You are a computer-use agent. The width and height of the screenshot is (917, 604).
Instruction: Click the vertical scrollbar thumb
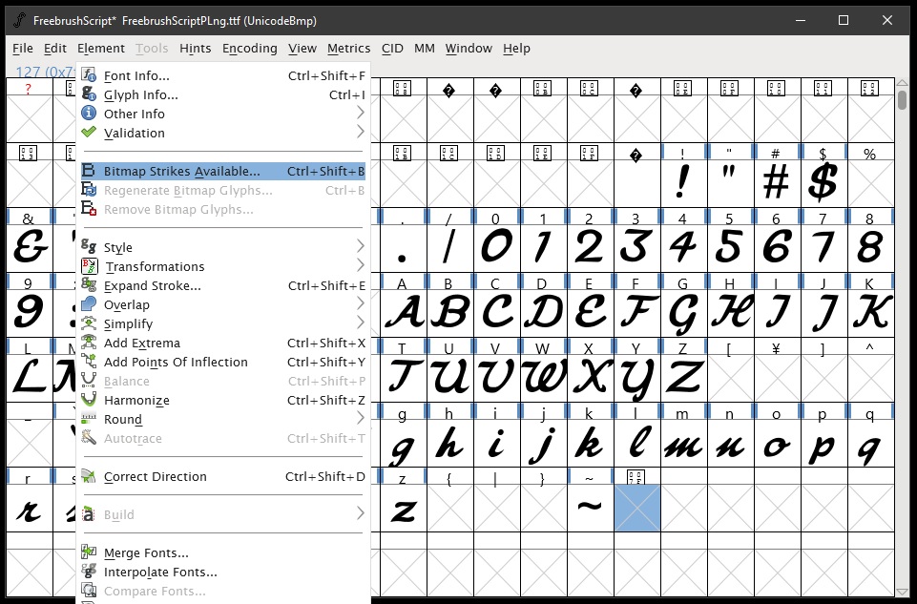903,101
